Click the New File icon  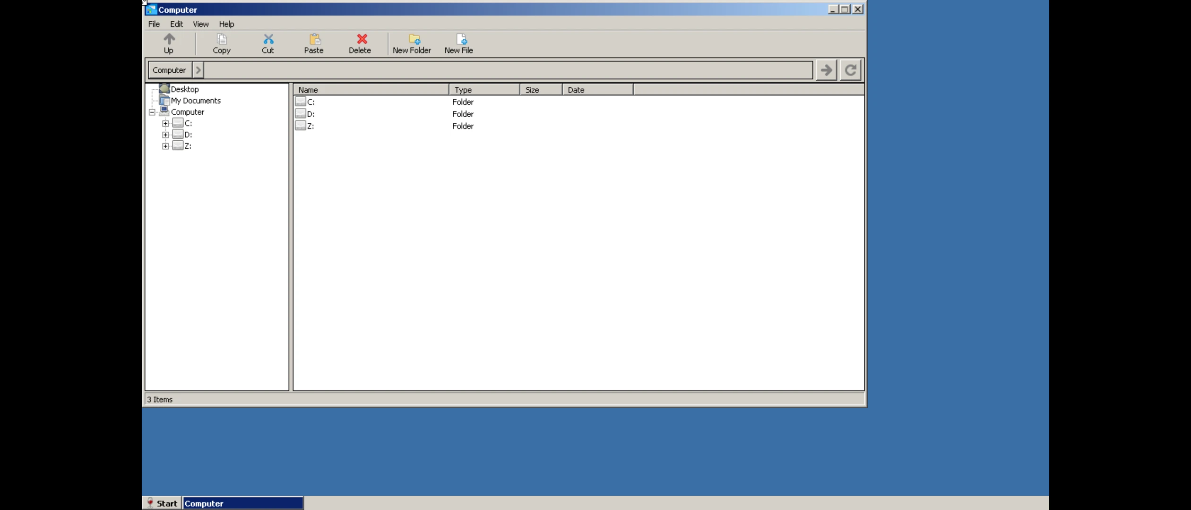461,39
